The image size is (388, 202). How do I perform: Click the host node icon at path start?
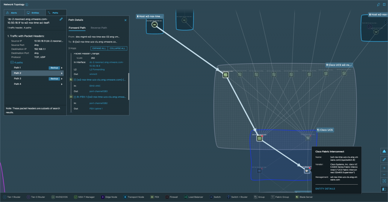coord(154,25)
